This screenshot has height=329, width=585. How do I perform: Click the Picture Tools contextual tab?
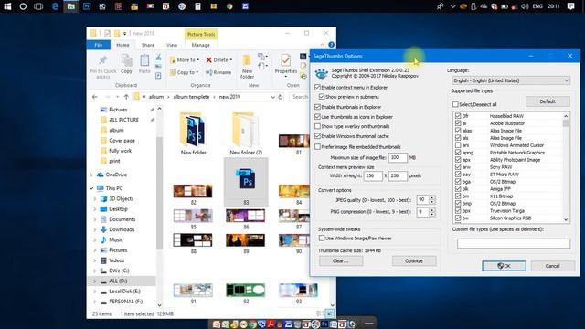tap(201, 35)
